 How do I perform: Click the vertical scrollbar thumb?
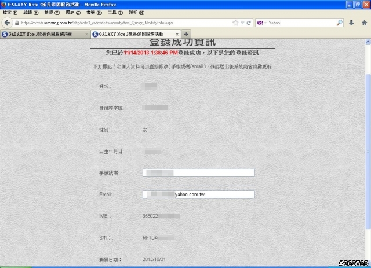tap(368, 151)
